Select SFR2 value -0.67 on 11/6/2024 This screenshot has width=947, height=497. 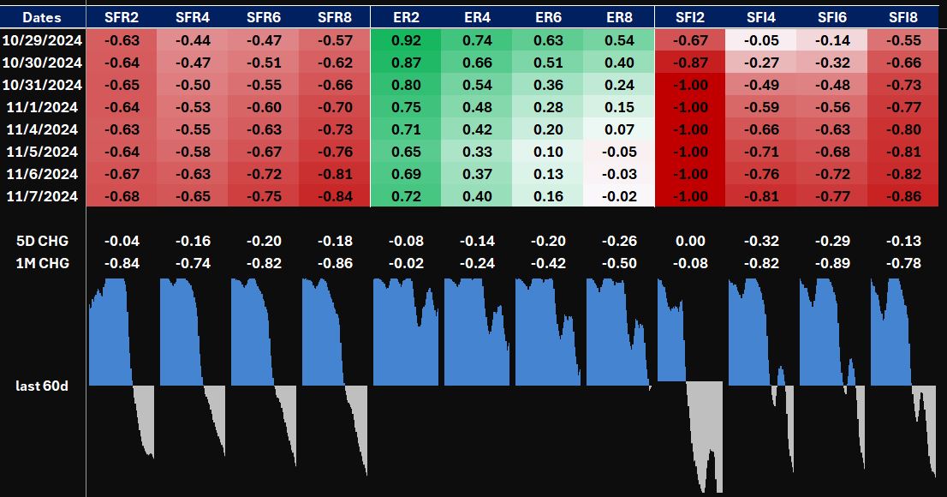click(x=122, y=174)
